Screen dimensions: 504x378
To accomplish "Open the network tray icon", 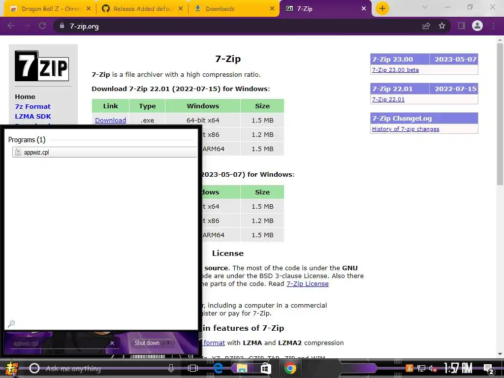I will click(x=421, y=368).
